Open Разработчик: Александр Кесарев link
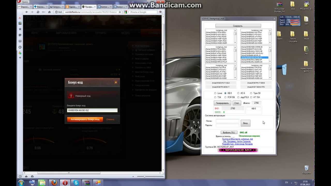The image size is (331, 186). [237, 144]
